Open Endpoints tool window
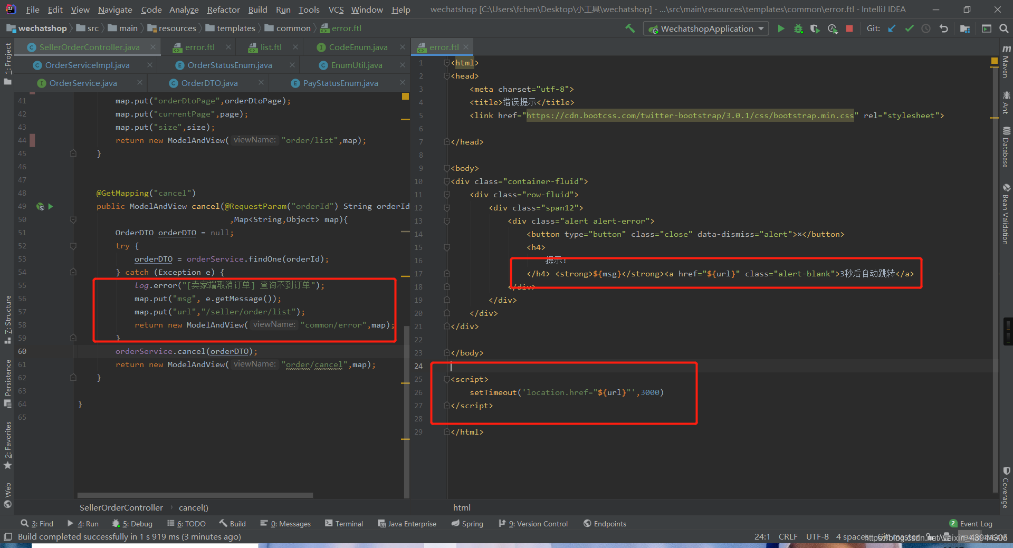 (x=605, y=524)
